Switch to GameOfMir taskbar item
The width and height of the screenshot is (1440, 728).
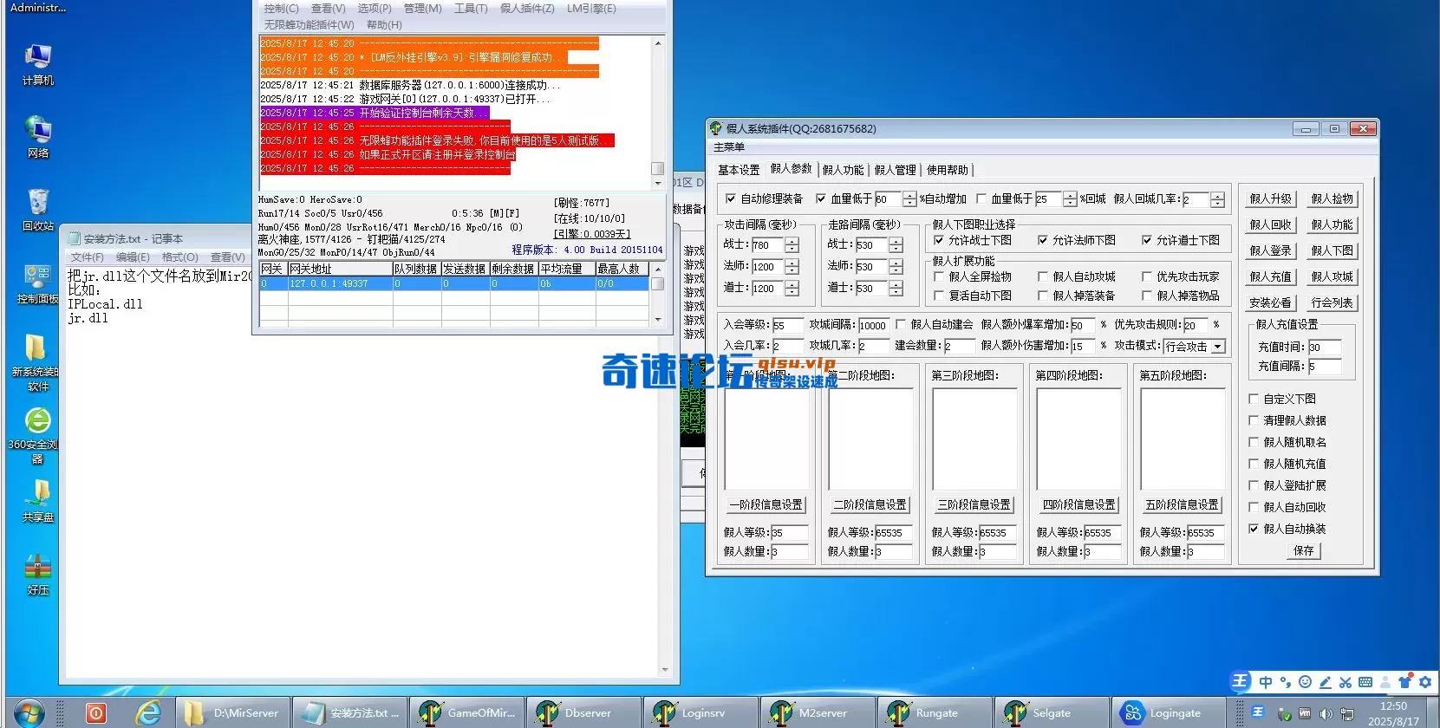[466, 713]
